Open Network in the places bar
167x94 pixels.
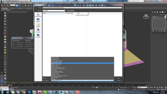[x=38, y=36]
